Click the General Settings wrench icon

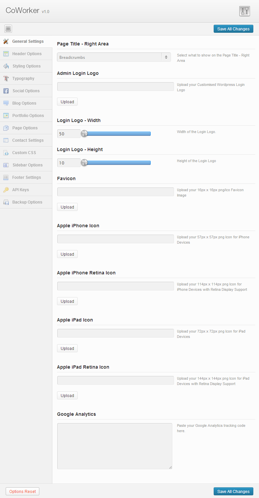point(6,41)
